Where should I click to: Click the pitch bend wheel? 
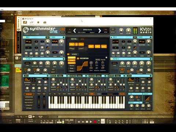tap(39, 102)
